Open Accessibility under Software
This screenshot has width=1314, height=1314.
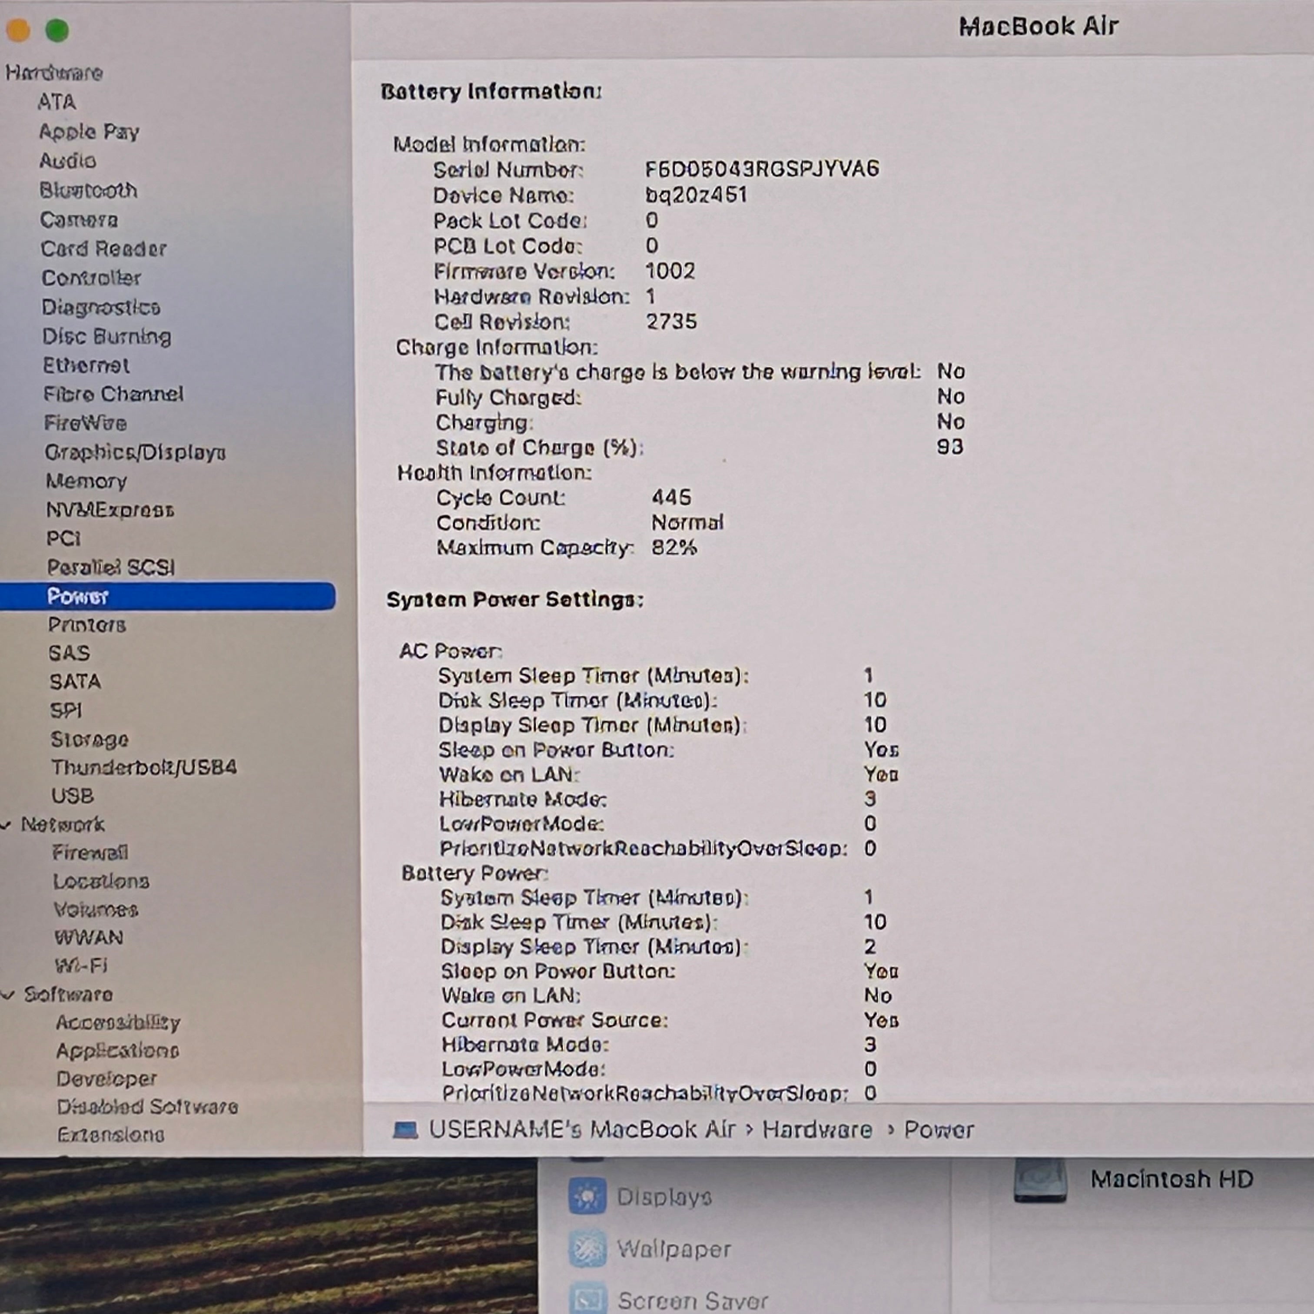118,1023
